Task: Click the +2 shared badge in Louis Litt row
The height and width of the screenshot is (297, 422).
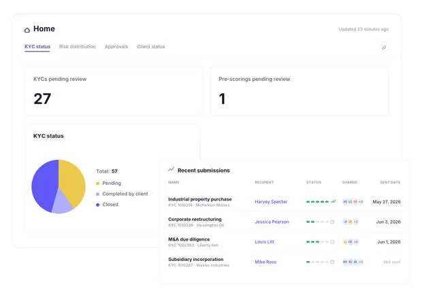Action: click(356, 242)
